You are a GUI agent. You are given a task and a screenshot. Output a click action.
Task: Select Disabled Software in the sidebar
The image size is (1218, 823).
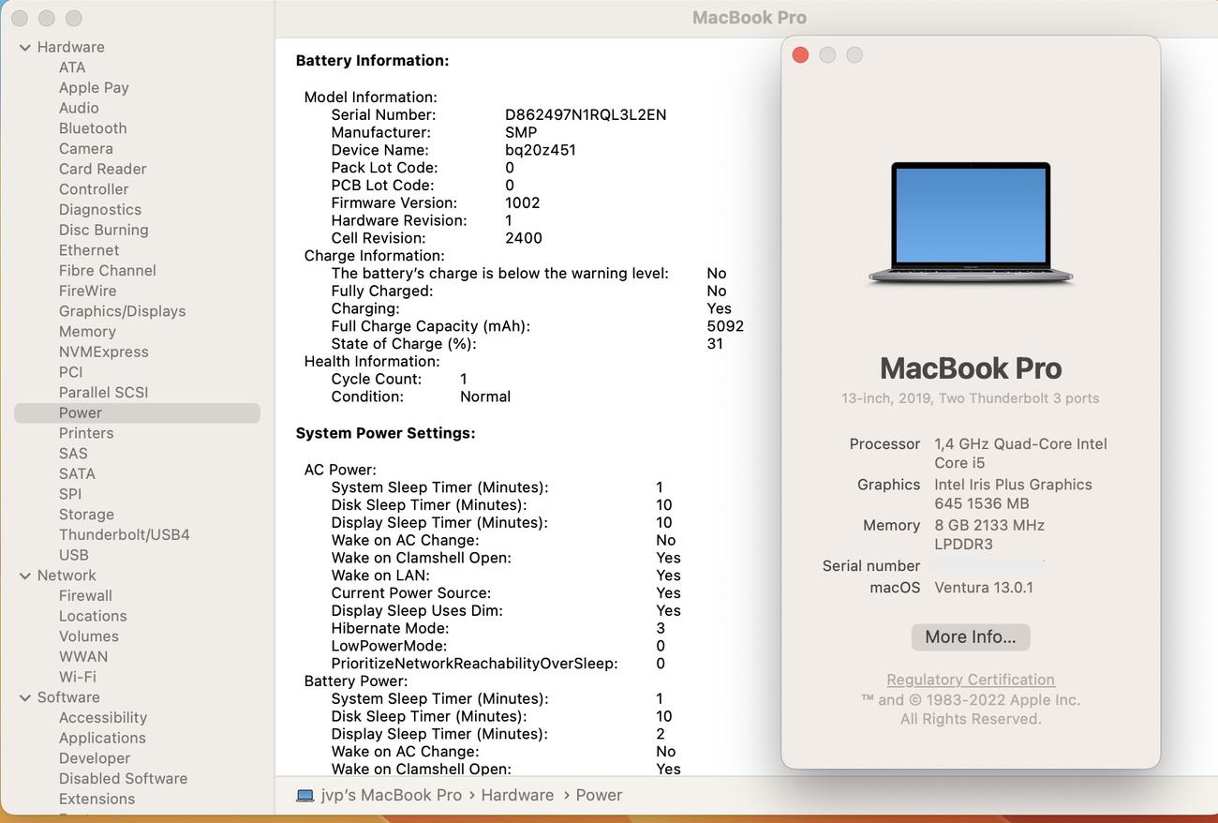pyautogui.click(x=123, y=778)
